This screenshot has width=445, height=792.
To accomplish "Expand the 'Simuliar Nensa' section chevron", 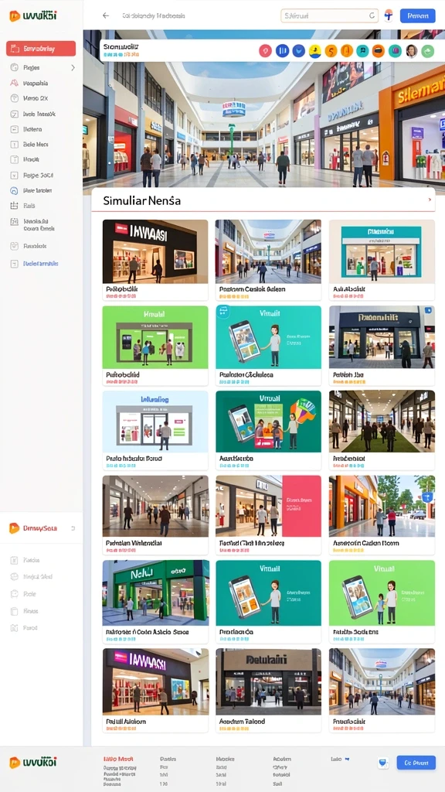I will tap(430, 200).
